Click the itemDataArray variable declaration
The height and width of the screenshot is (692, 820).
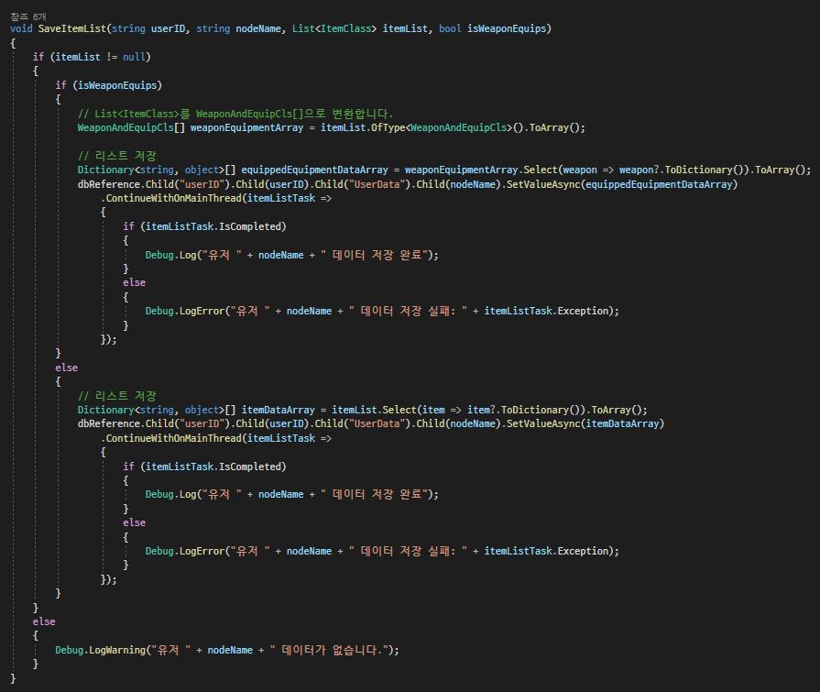pos(279,410)
